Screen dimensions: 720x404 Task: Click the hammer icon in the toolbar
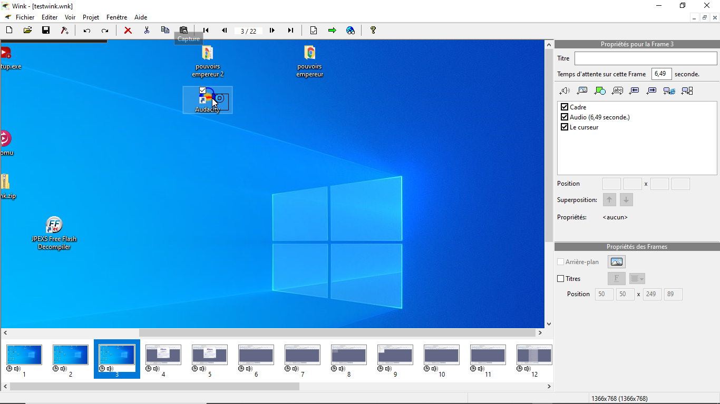pos(64,31)
